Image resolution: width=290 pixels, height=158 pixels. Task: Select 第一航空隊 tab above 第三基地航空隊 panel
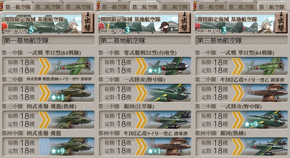(211, 7)
